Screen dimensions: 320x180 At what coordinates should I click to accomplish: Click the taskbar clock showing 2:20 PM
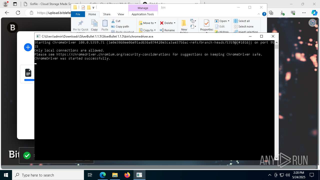point(298,175)
